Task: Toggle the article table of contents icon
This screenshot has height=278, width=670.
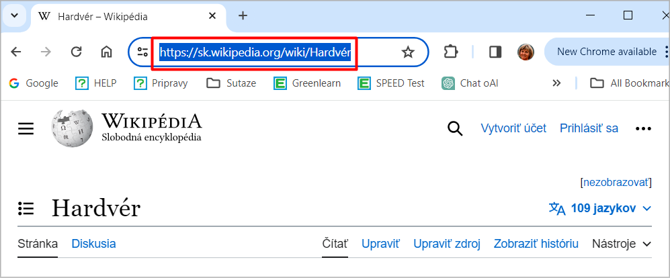Action: coord(26,208)
